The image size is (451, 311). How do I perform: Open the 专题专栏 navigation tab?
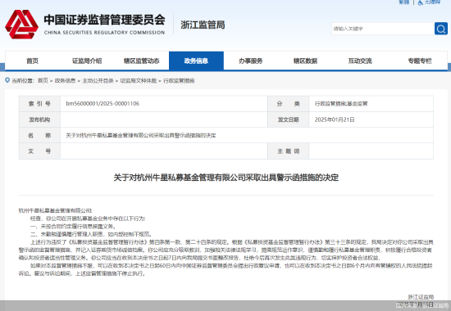(420, 61)
